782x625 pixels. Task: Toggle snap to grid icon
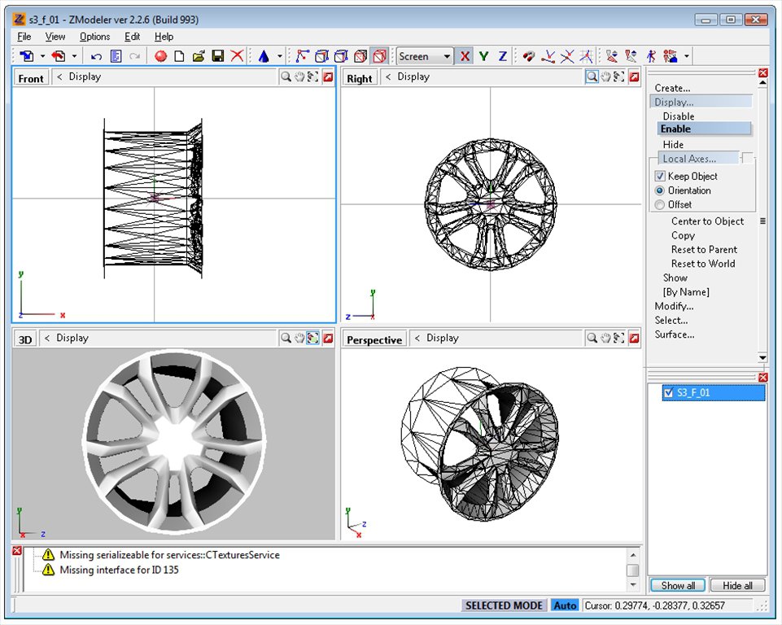pyautogui.click(x=586, y=56)
